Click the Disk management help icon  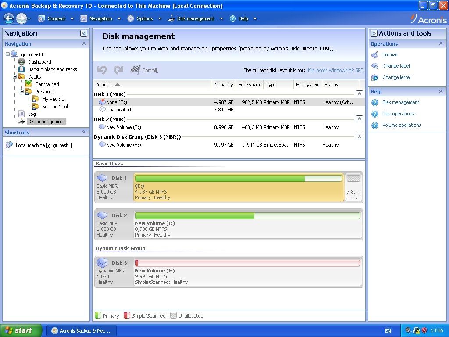[x=375, y=103]
